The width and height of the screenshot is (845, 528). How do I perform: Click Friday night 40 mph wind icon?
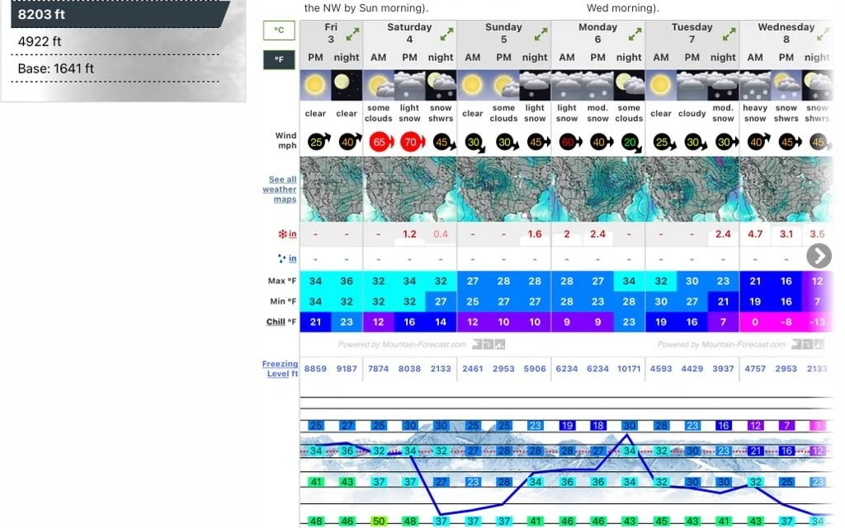tap(349, 142)
